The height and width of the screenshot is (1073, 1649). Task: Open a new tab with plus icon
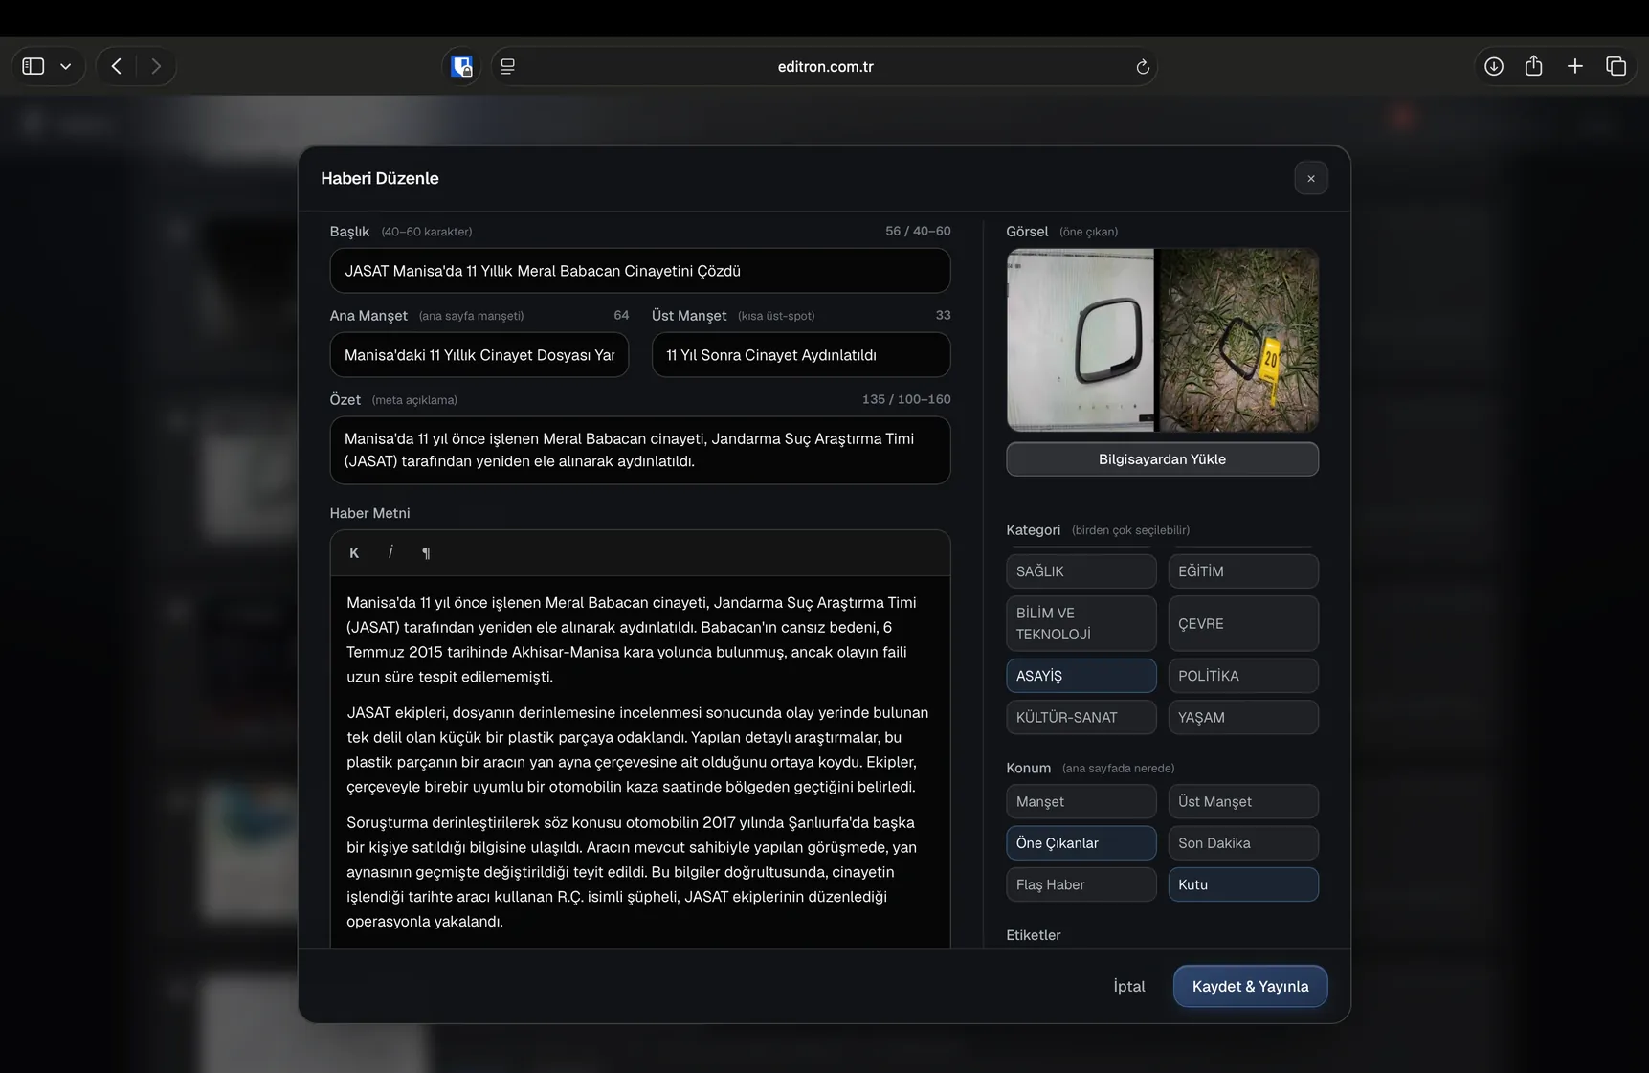point(1575,66)
